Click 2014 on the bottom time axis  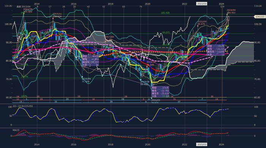pos(36,145)
